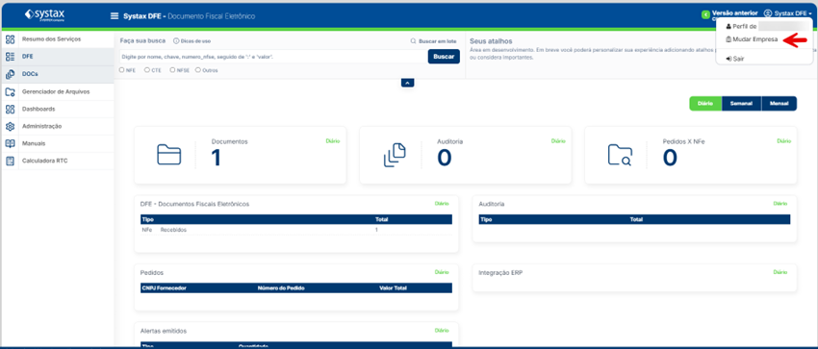Click the Dicas de uso link
The height and width of the screenshot is (349, 818).
pos(192,40)
